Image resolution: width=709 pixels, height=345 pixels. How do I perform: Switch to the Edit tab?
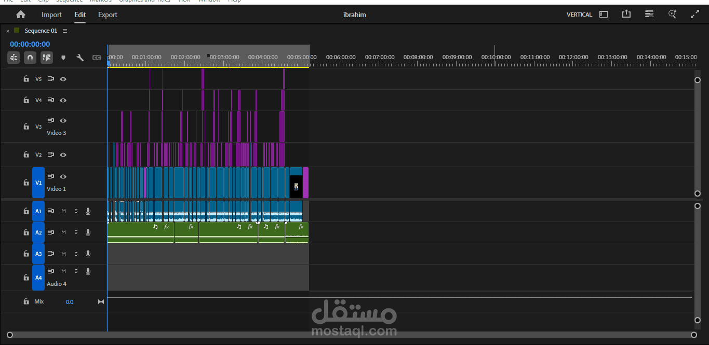pyautogui.click(x=80, y=15)
